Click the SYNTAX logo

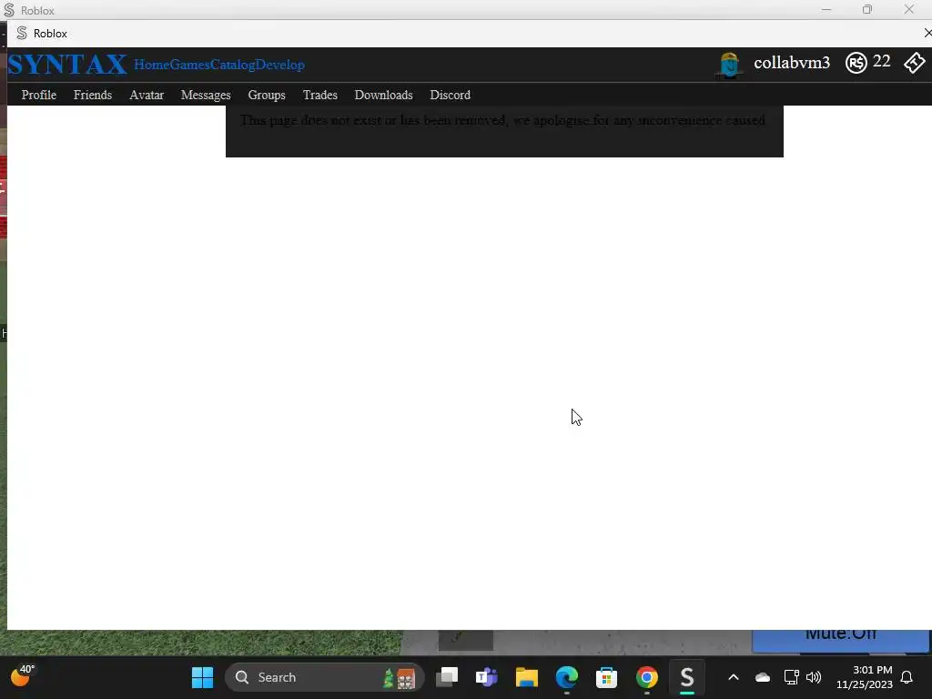pyautogui.click(x=67, y=65)
